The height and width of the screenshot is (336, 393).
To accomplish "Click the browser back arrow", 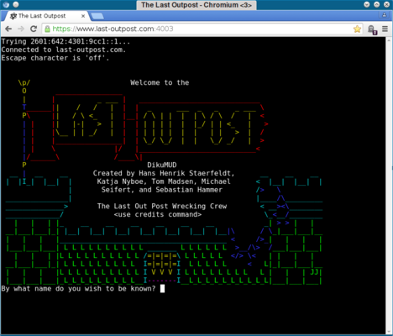I will tap(8, 29).
